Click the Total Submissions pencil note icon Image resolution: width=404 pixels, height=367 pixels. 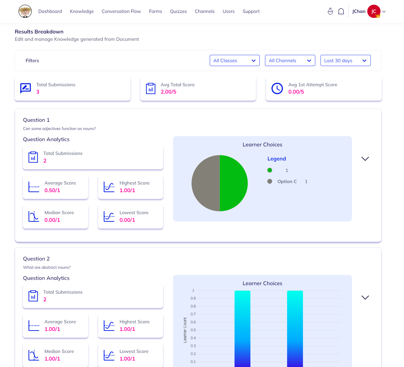click(x=26, y=88)
